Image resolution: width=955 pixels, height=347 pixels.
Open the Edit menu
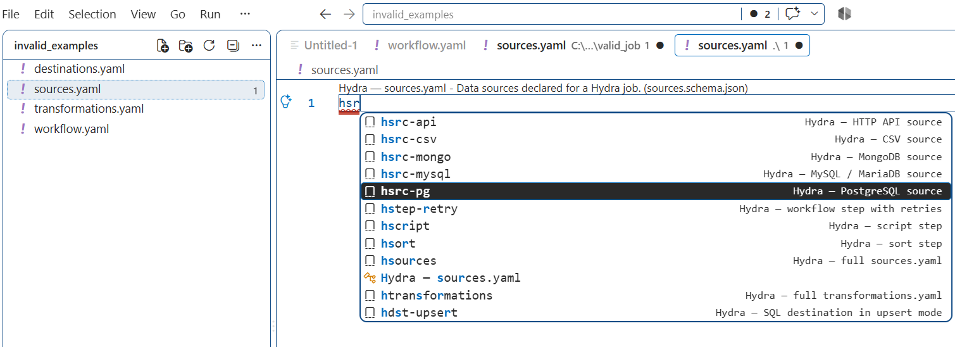click(x=44, y=14)
